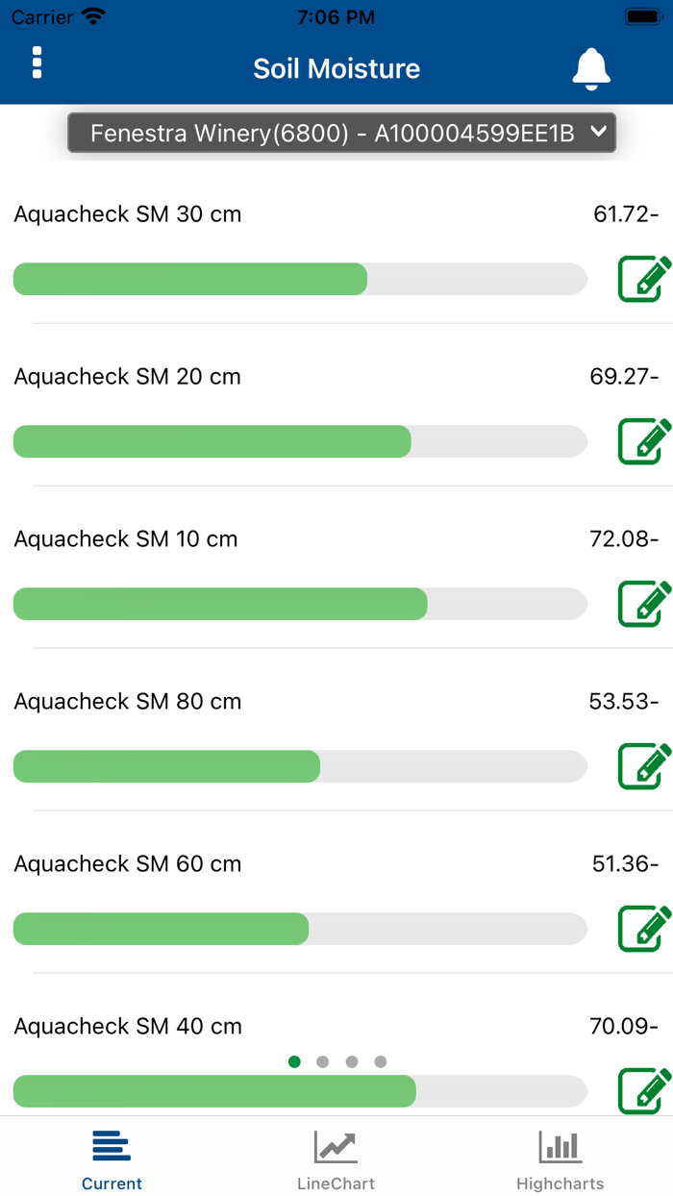Go to the fourth page dot
Image resolution: width=673 pixels, height=1196 pixels.
(381, 1062)
